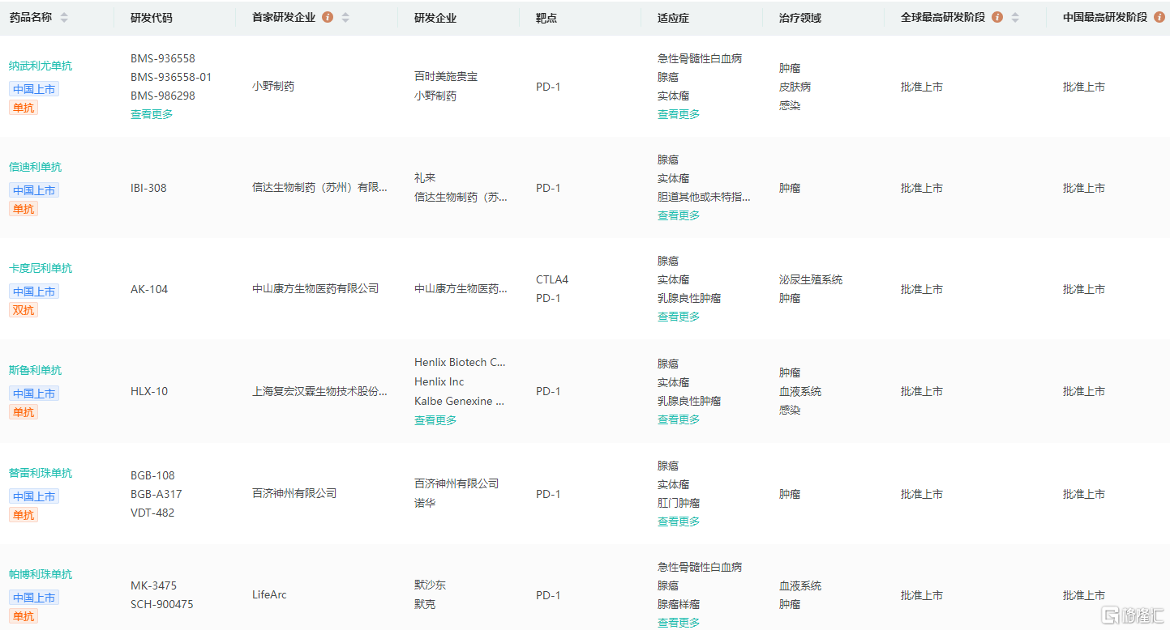Click 礼来 company cell
The width and height of the screenshot is (1170, 630).
425,177
